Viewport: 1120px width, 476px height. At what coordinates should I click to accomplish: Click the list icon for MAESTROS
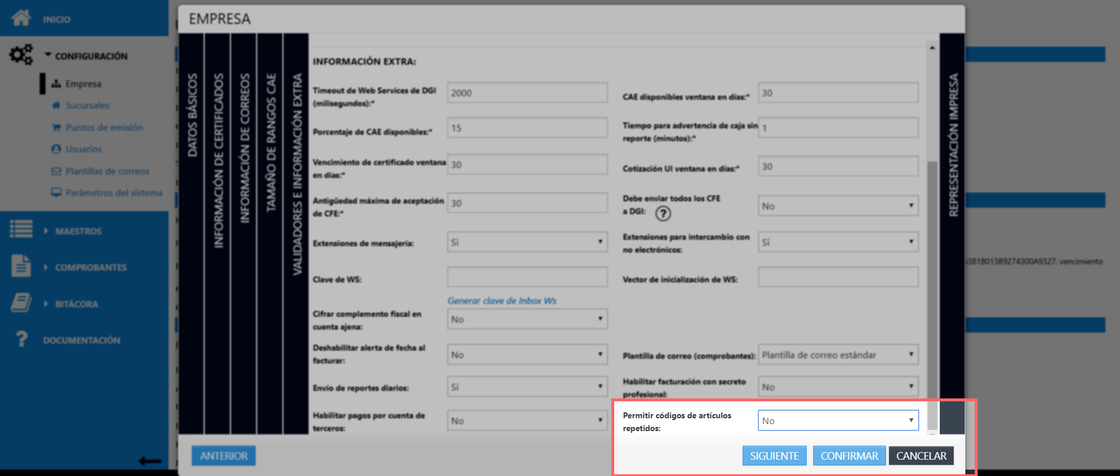(21, 229)
